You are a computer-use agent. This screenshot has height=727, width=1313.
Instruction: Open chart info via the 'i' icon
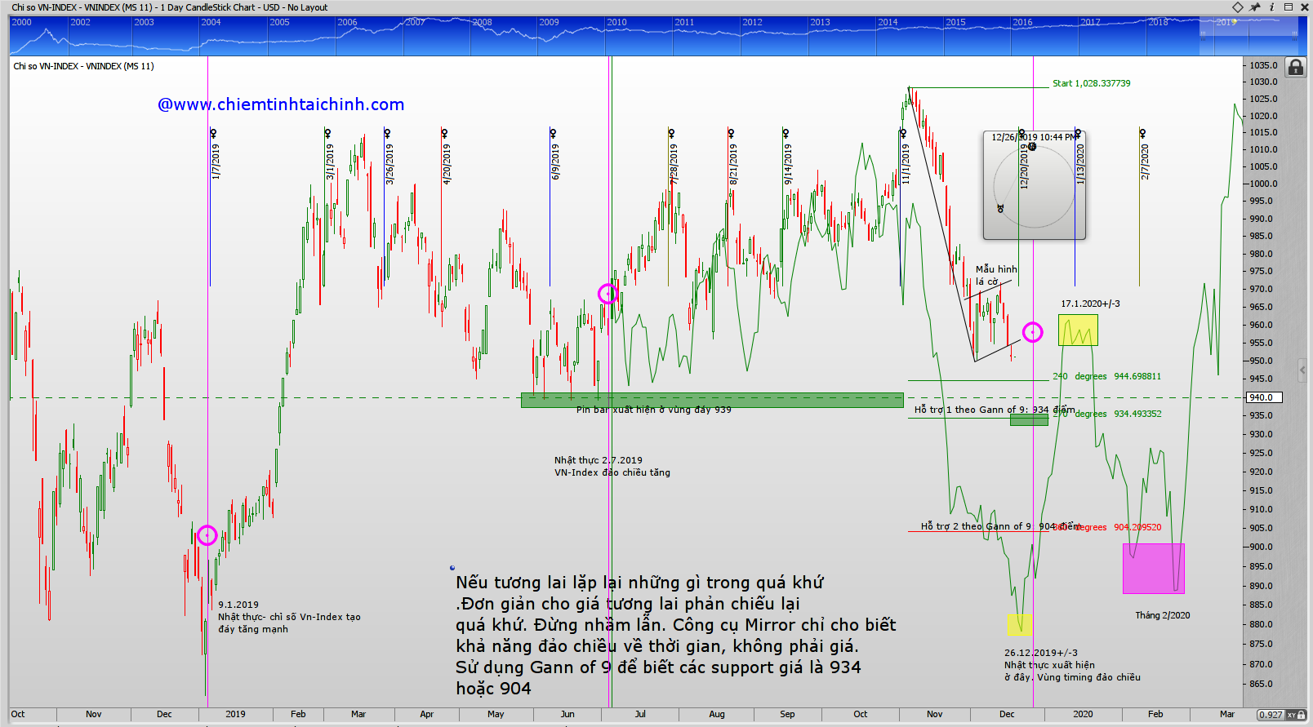point(1271,7)
